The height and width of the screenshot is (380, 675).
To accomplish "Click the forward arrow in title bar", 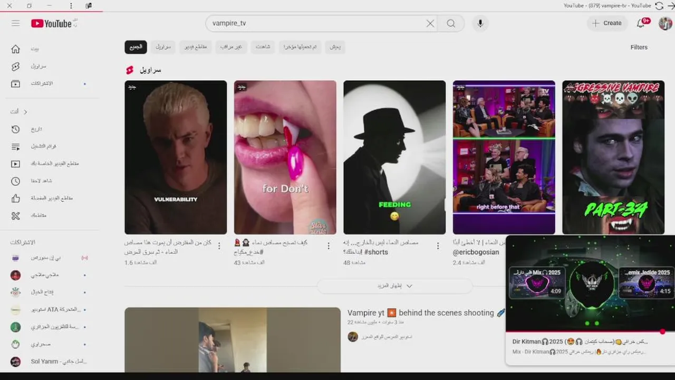I will [x=671, y=6].
